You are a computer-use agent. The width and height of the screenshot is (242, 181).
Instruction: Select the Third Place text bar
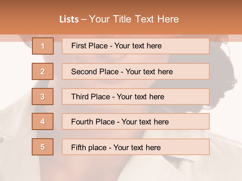(x=136, y=97)
